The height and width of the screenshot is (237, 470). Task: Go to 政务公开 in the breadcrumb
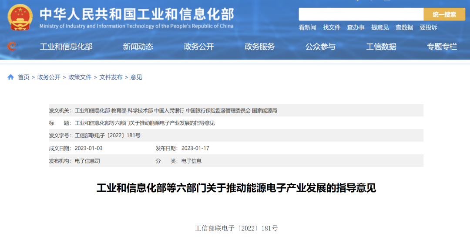point(49,78)
